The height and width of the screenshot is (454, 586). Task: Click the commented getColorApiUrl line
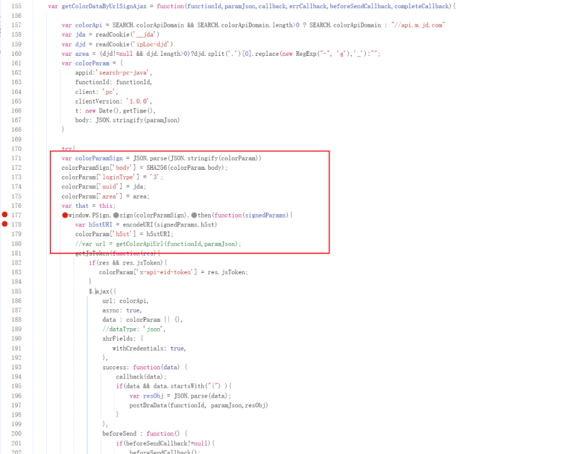(x=158, y=244)
